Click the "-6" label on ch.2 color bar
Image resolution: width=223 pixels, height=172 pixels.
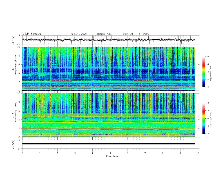(x=208, y=126)
